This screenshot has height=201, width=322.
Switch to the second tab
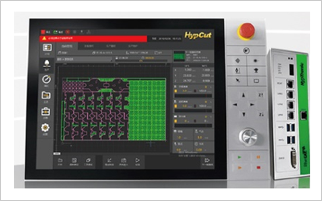[89, 46]
